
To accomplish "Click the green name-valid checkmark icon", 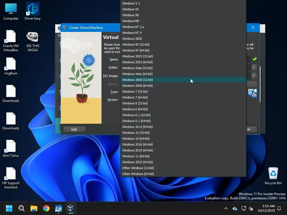I will pyautogui.click(x=254, y=59).
